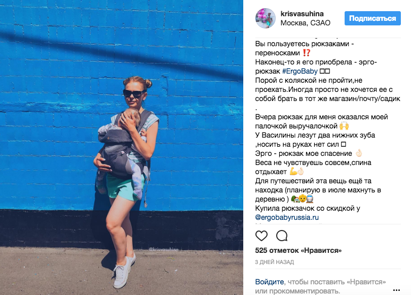This screenshot has height=295, width=411.
Task: Click the krisvasuhina profile avatar
Action: 265,18
